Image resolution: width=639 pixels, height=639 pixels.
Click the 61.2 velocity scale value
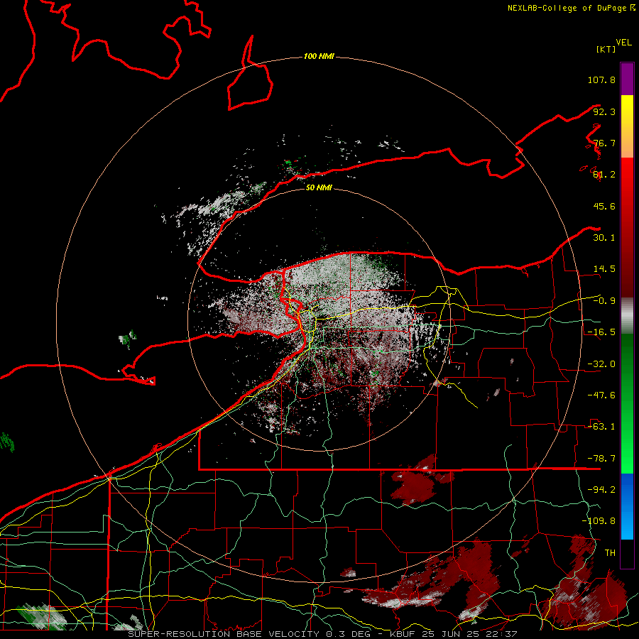point(604,175)
